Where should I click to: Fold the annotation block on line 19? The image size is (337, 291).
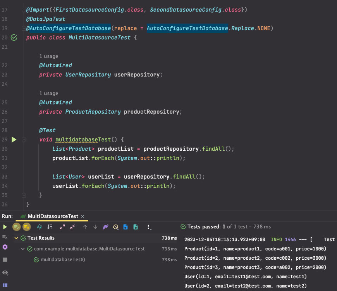[24, 28]
